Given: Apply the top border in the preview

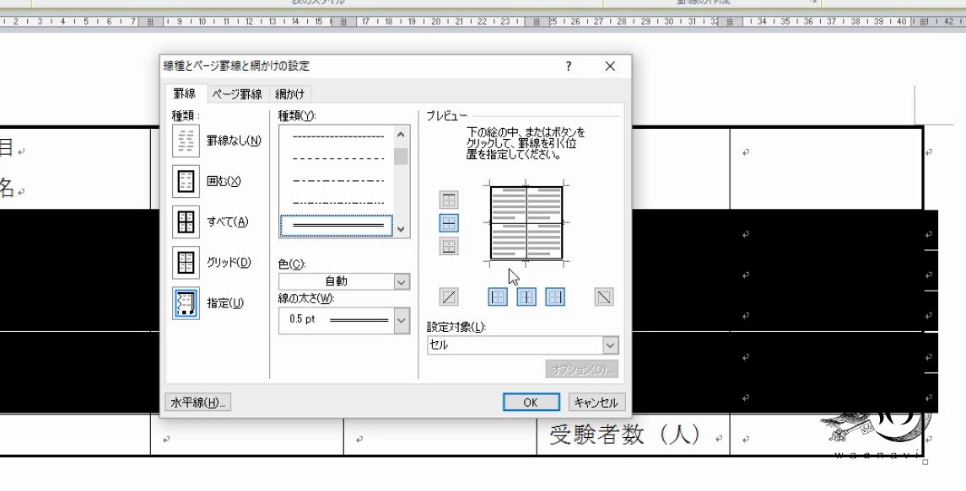Looking at the screenshot, I should 448,199.
